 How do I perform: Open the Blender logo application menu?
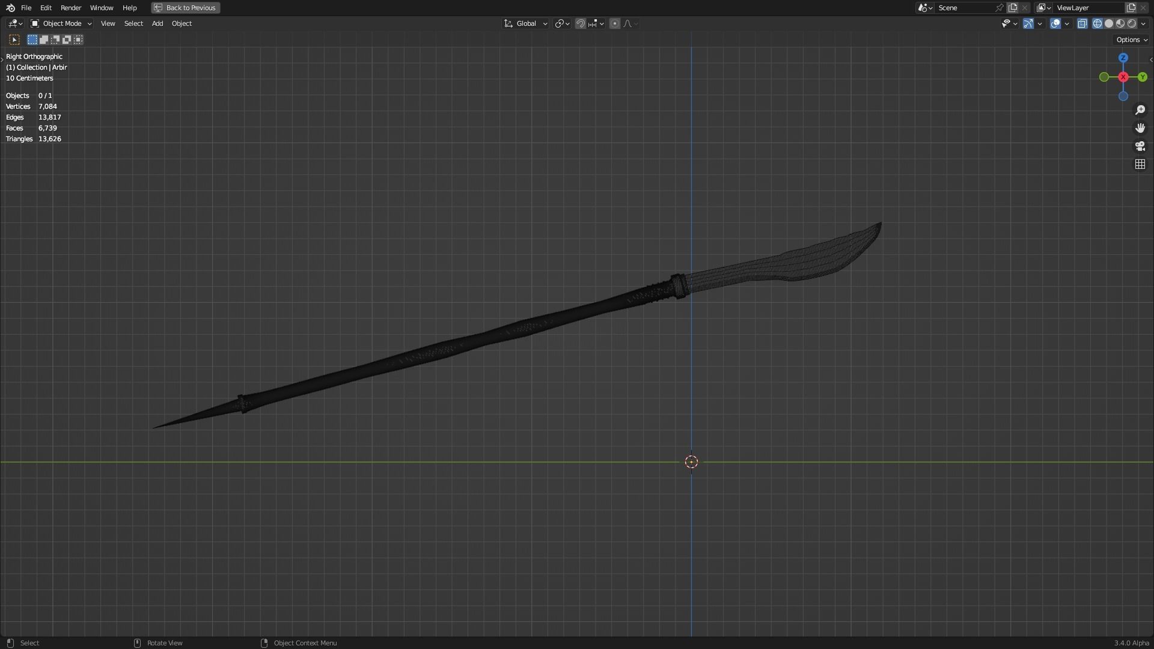pos(10,8)
